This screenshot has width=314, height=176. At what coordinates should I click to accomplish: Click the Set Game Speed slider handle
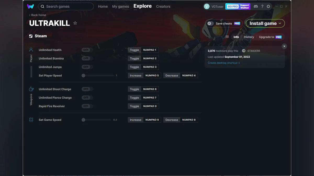[83, 120]
